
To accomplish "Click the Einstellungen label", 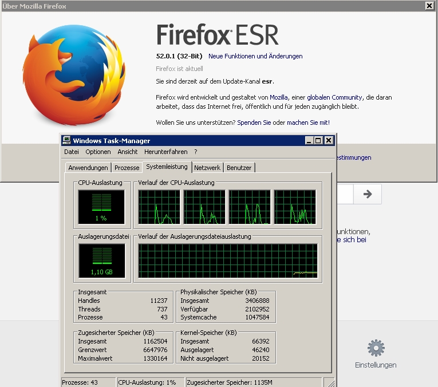I will pos(376,365).
